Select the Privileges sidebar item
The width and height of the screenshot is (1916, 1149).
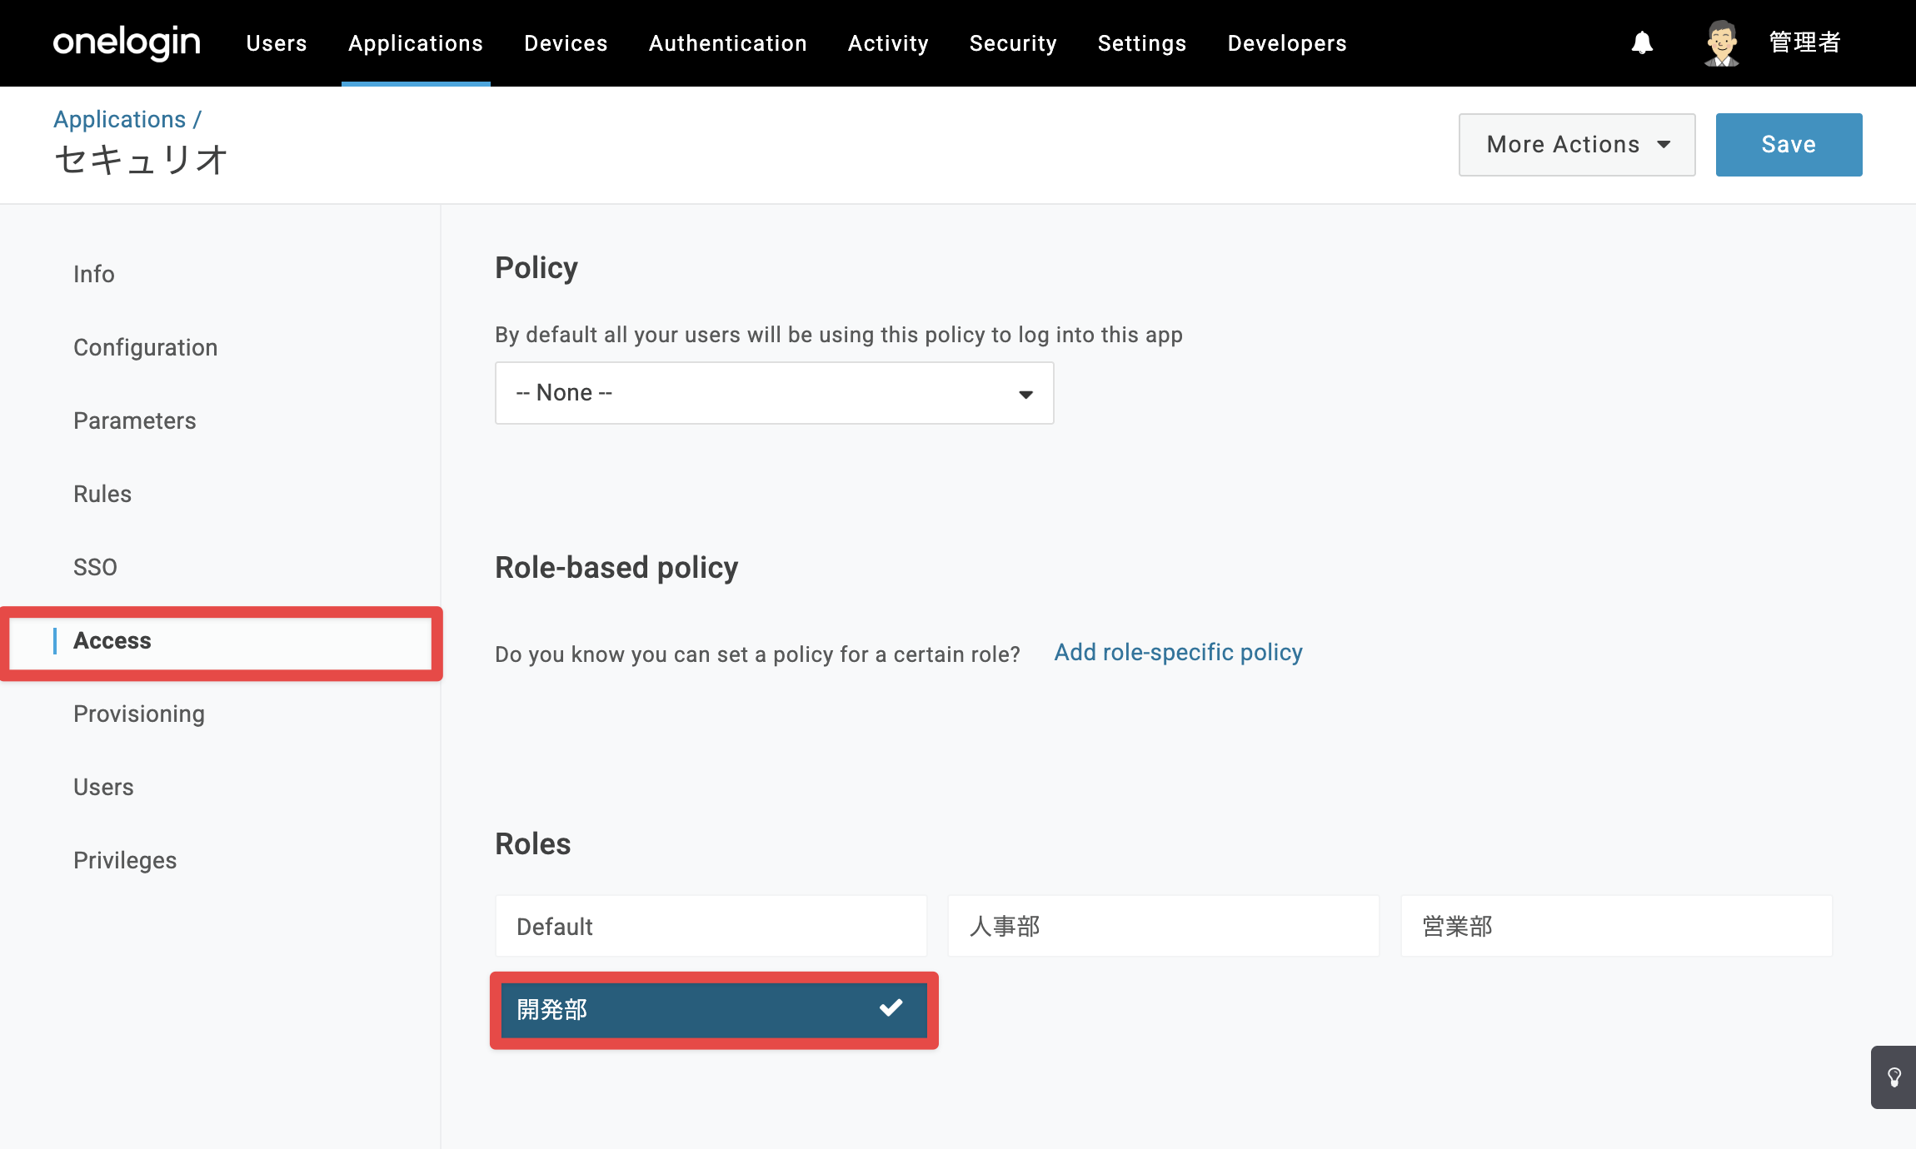[x=125, y=860]
